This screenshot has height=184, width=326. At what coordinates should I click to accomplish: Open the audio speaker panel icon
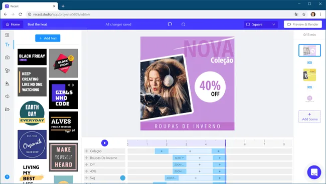click(8, 96)
